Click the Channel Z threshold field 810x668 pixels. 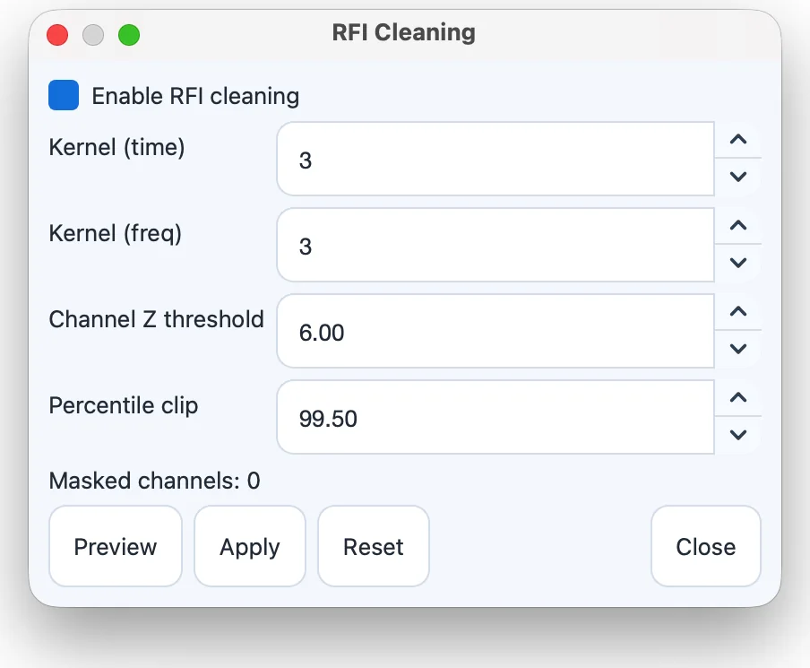tap(495, 331)
